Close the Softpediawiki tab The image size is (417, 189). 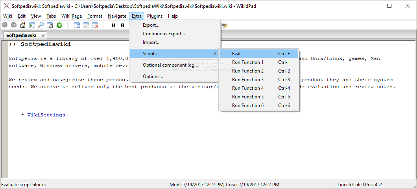[43, 35]
